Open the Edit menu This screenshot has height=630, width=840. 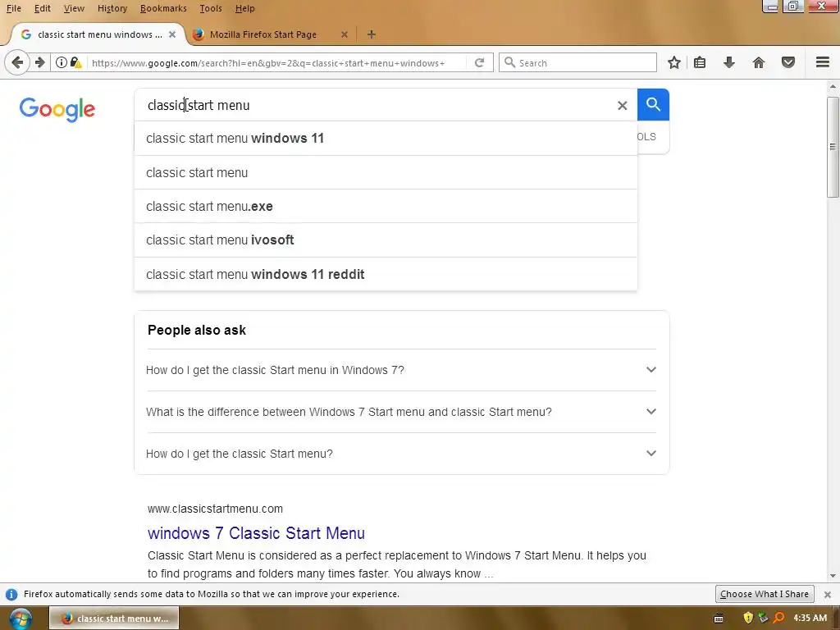pos(43,8)
